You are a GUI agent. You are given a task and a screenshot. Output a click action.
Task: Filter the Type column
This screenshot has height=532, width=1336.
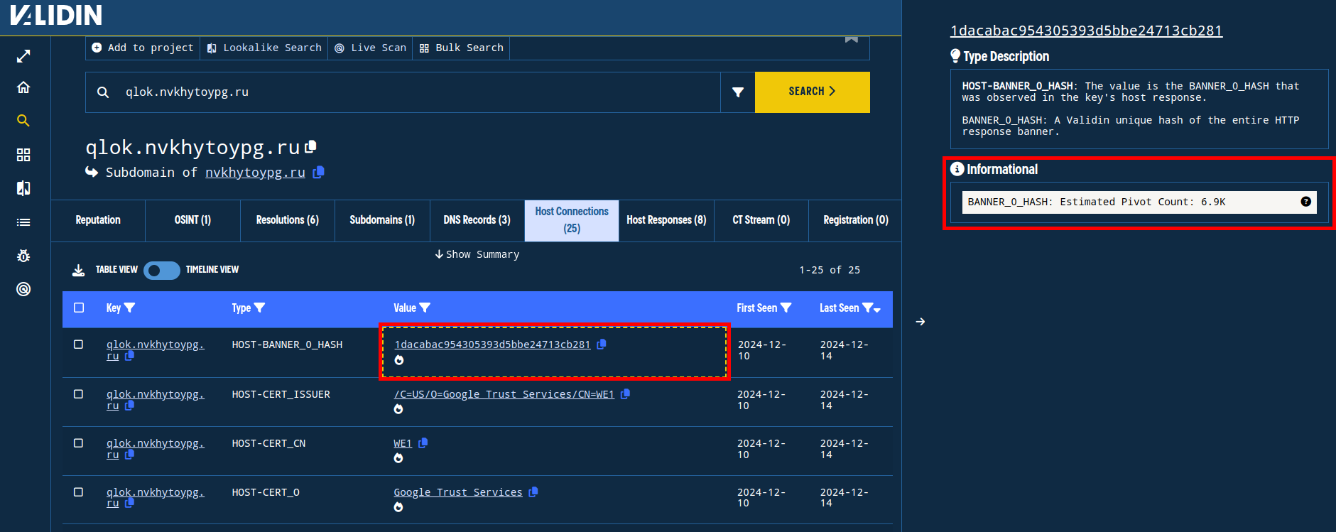coord(259,308)
